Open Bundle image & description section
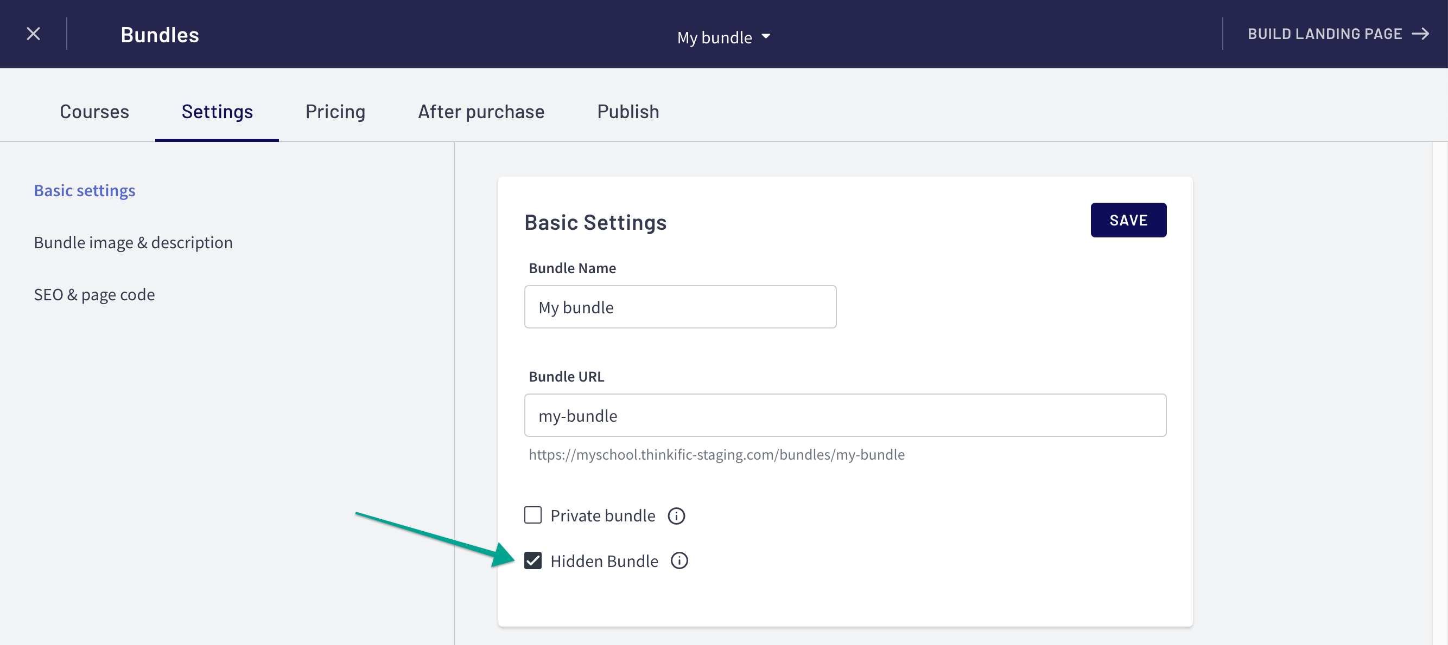Viewport: 1448px width, 645px height. point(133,242)
